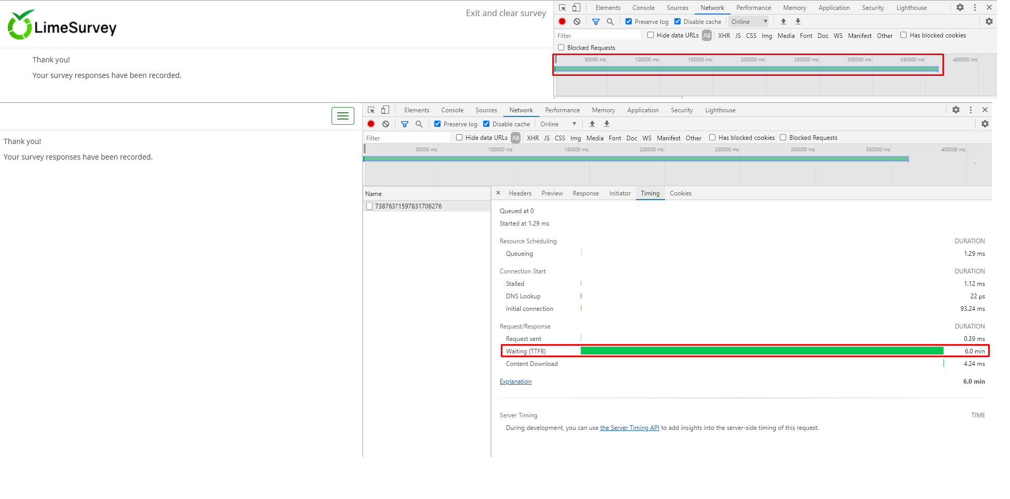This screenshot has height=499, width=1010.
Task: Close the request details pane with X
Action: pos(498,193)
